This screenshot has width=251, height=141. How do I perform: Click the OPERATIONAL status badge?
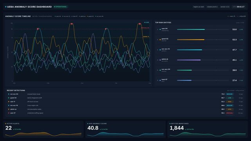click(61, 7)
